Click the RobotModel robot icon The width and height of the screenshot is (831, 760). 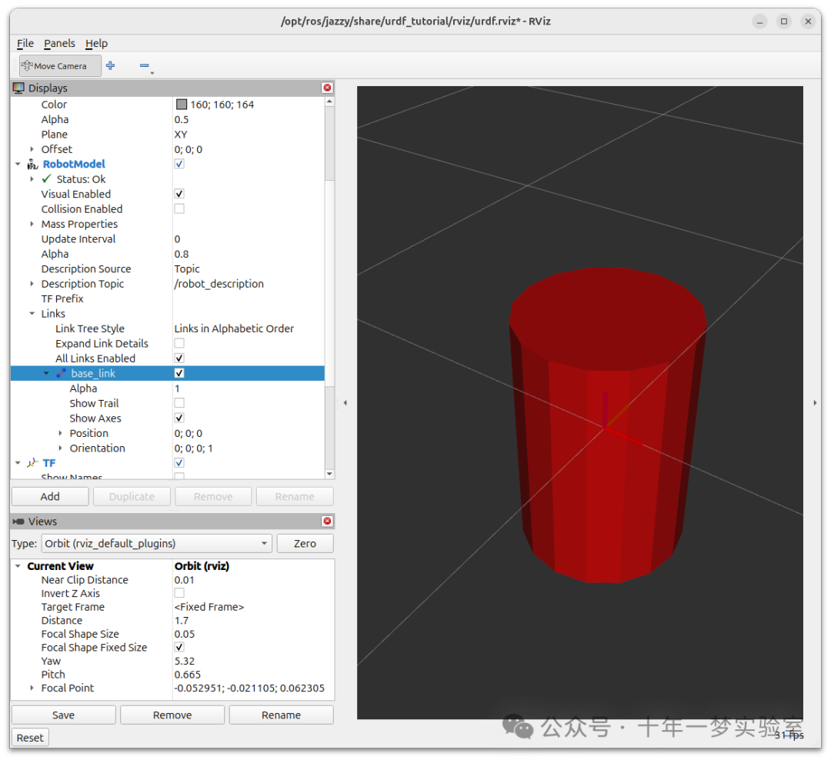(x=32, y=164)
